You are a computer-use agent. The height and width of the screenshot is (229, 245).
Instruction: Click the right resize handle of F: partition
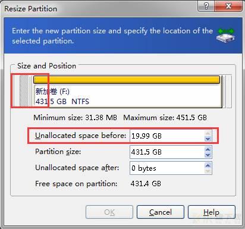click(224, 92)
